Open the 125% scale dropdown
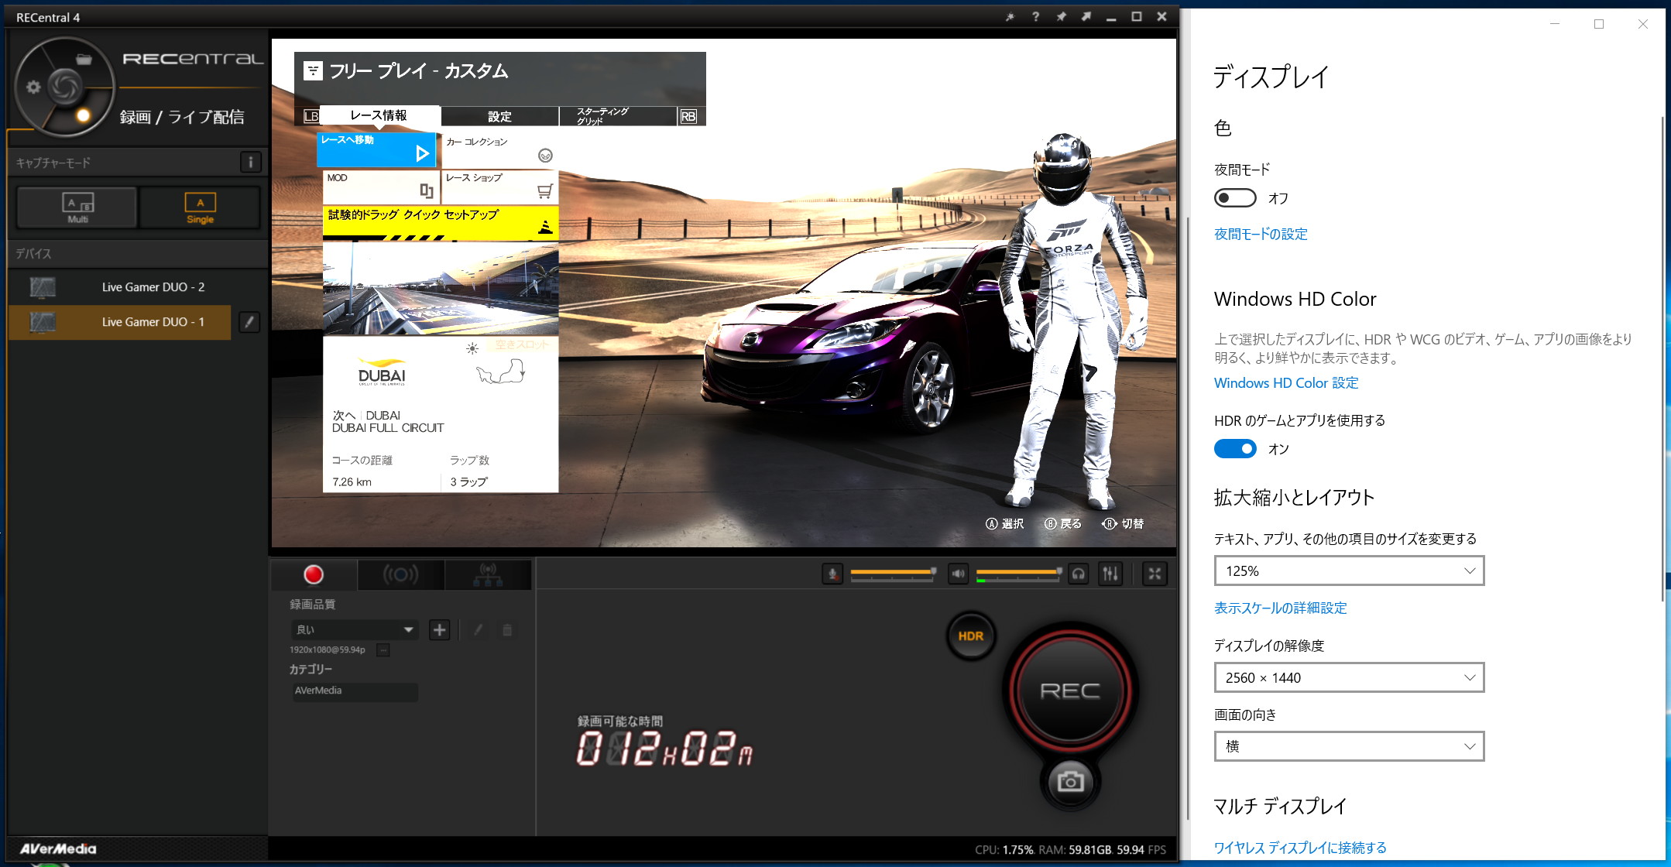The width and height of the screenshot is (1671, 867). click(x=1349, y=571)
